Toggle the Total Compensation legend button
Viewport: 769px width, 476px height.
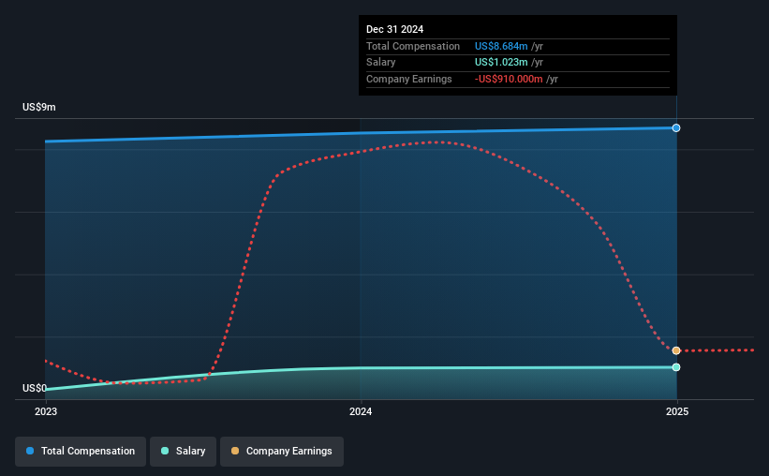point(81,452)
